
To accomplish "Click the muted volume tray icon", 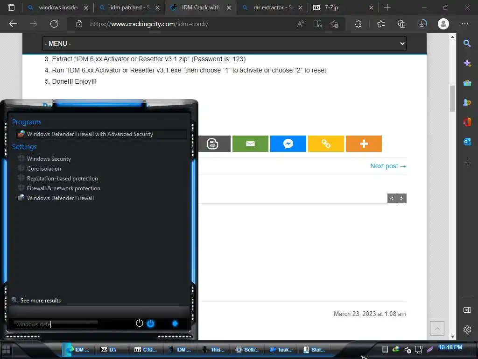I will pos(408,350).
